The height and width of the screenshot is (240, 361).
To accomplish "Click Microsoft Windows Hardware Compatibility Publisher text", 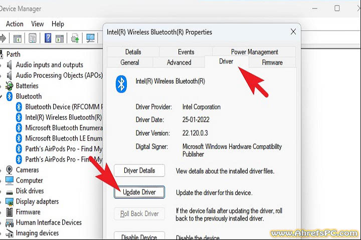I will (232, 150).
